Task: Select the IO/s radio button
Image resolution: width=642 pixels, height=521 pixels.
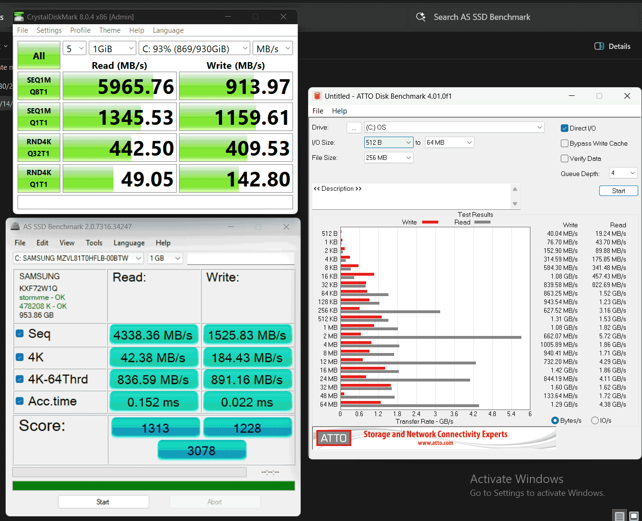Action: [x=595, y=420]
